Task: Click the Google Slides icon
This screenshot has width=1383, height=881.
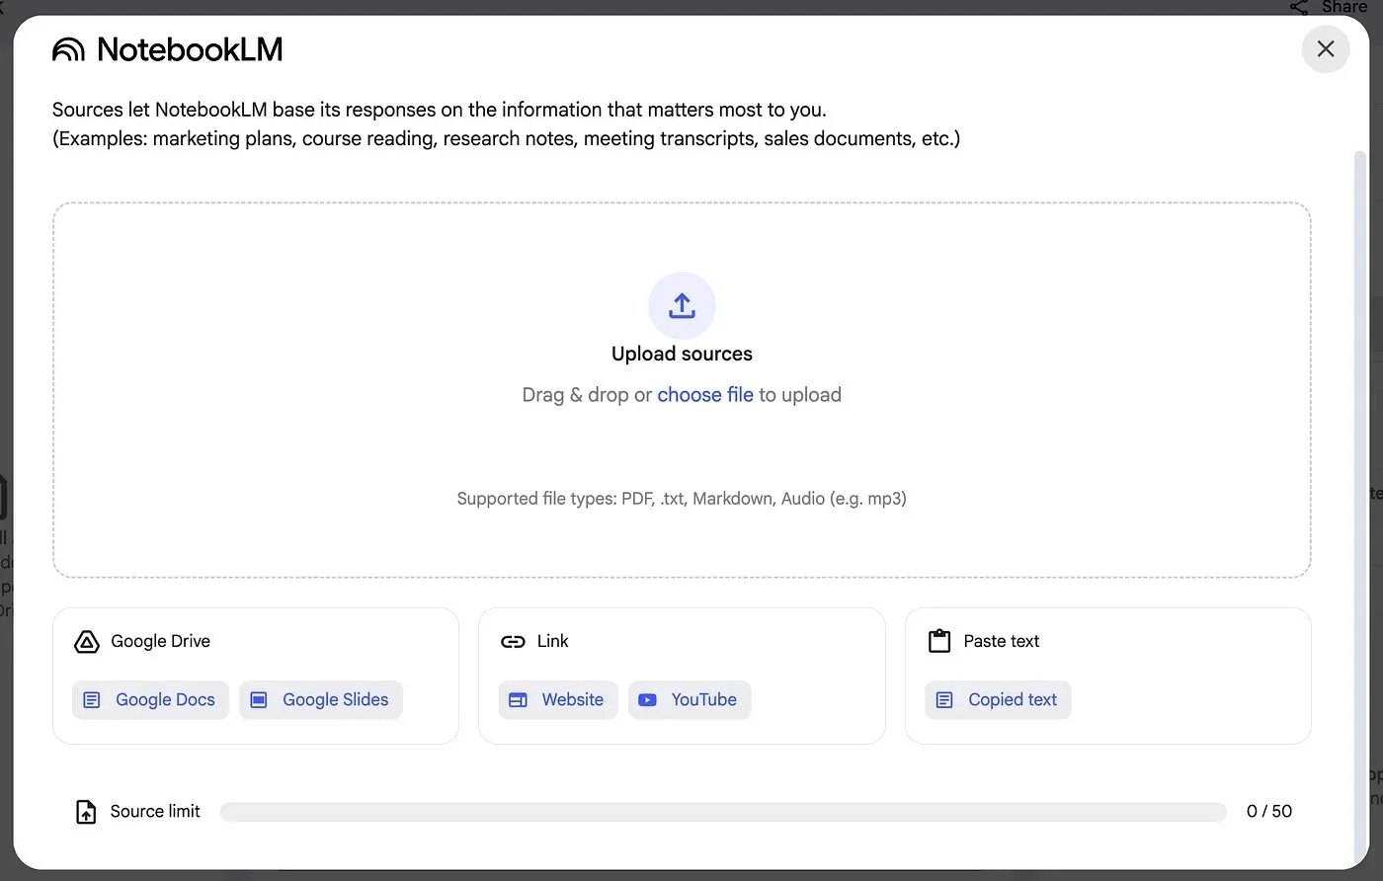Action: (258, 699)
